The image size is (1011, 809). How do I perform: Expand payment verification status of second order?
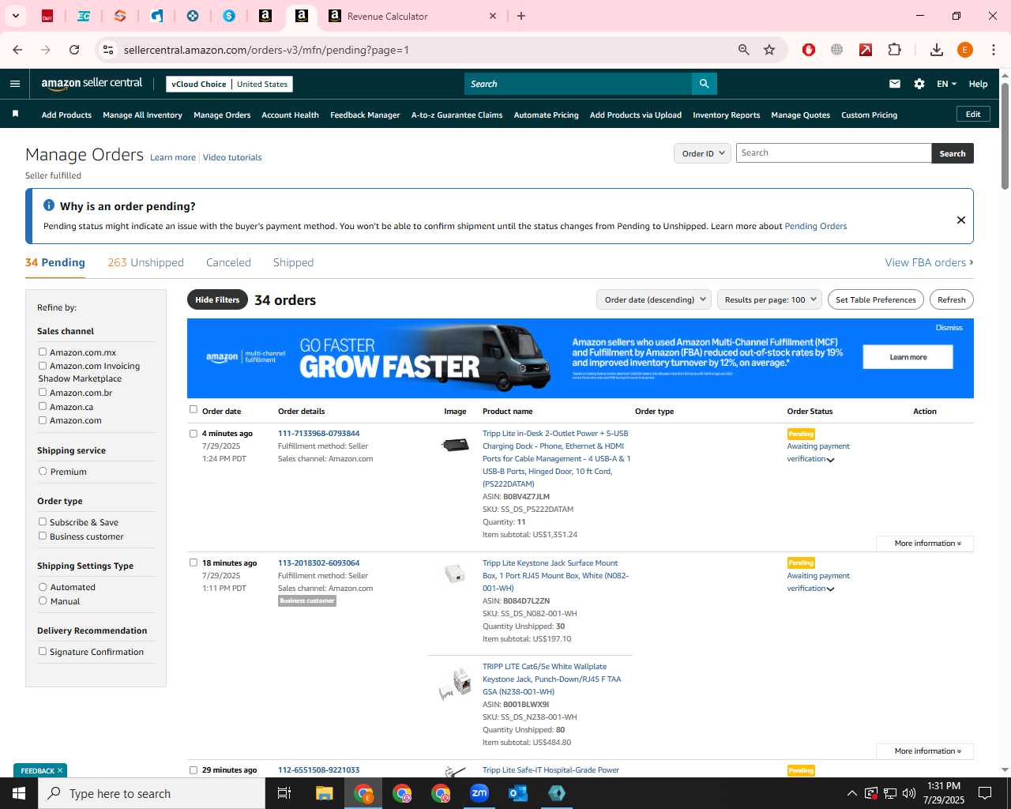pyautogui.click(x=830, y=589)
